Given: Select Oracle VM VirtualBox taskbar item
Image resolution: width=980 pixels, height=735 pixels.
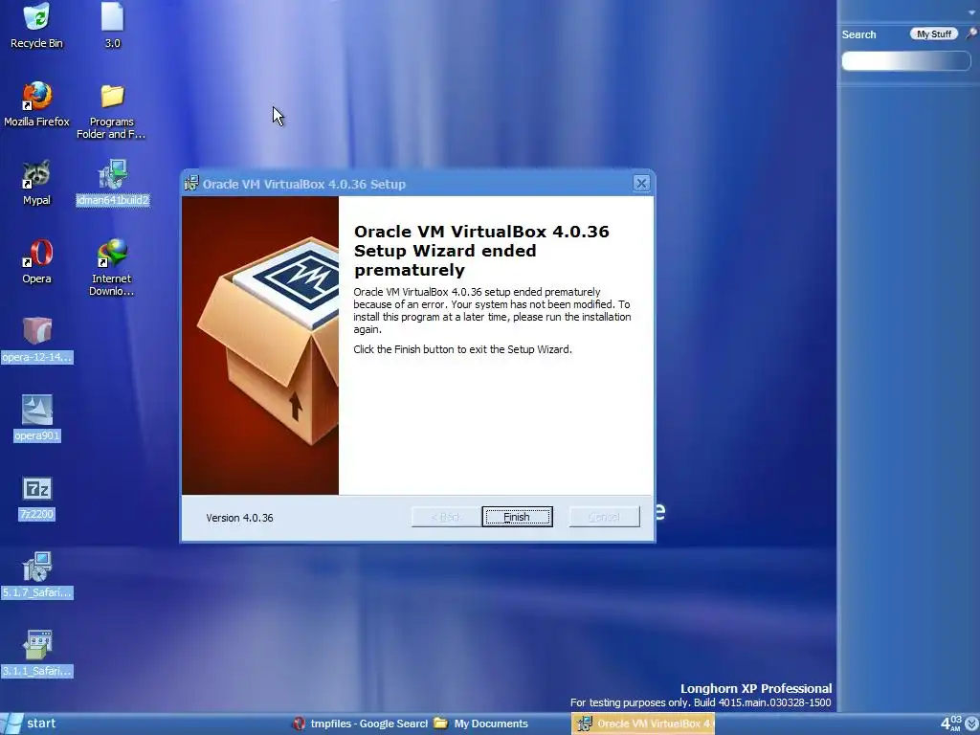Looking at the screenshot, I should click(x=643, y=724).
